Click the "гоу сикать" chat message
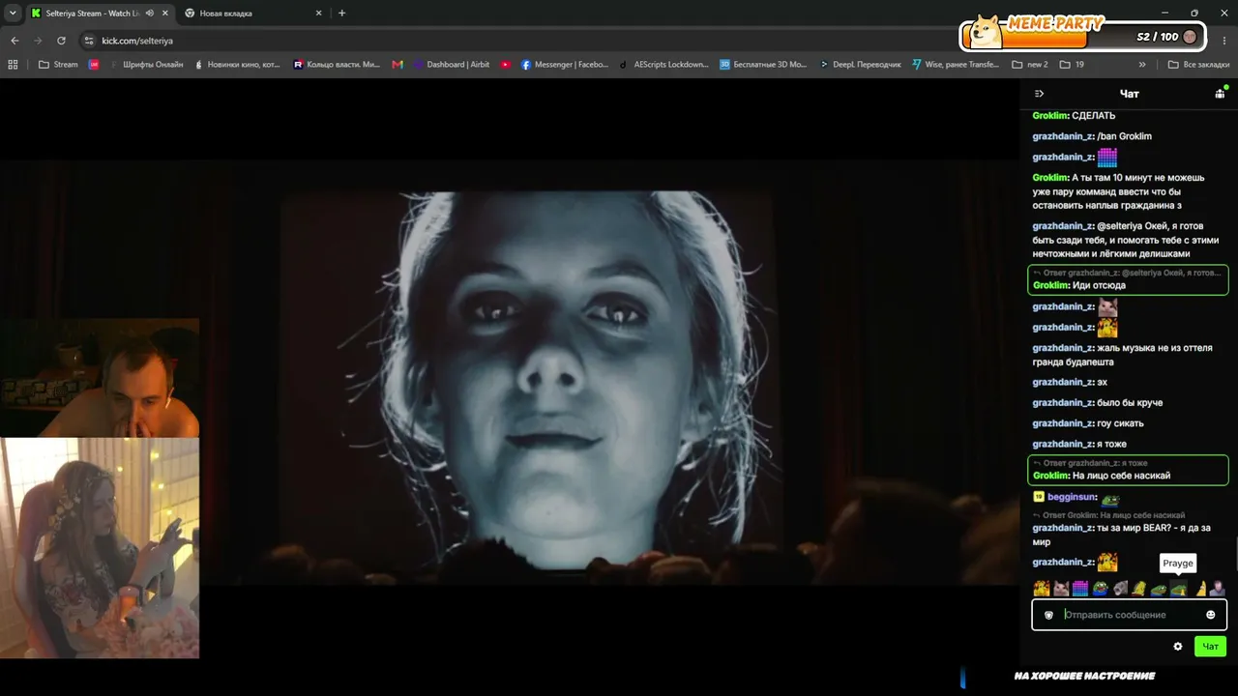The width and height of the screenshot is (1238, 696). 1088,423
